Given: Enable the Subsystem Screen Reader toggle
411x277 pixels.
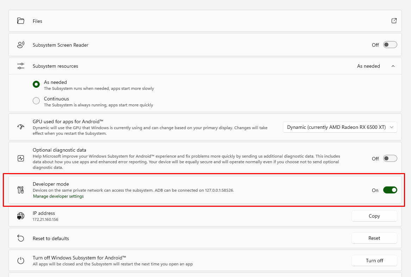Looking at the screenshot, I should tap(390, 45).
